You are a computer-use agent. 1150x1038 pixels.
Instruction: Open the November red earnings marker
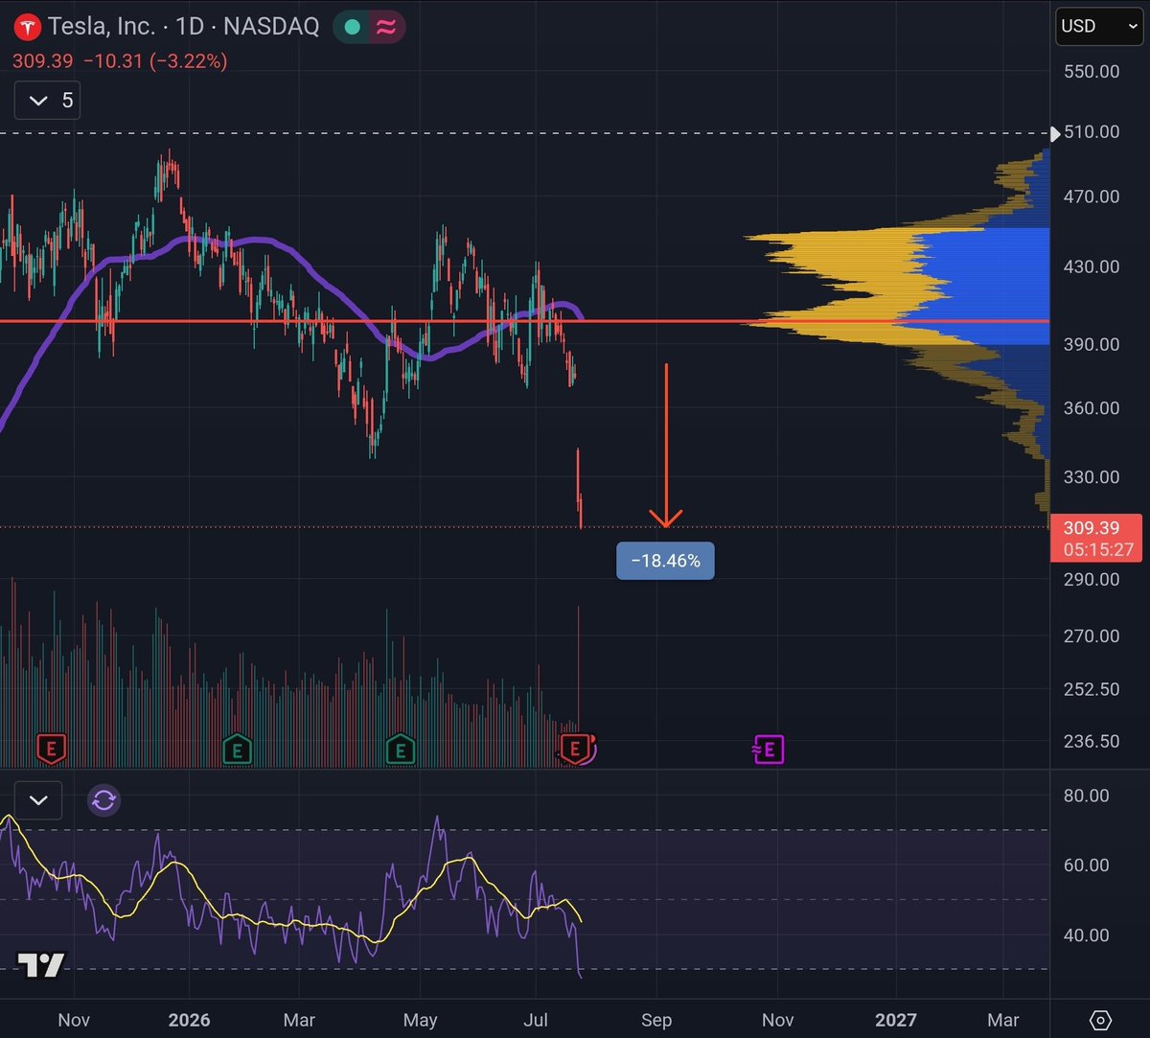(x=51, y=748)
